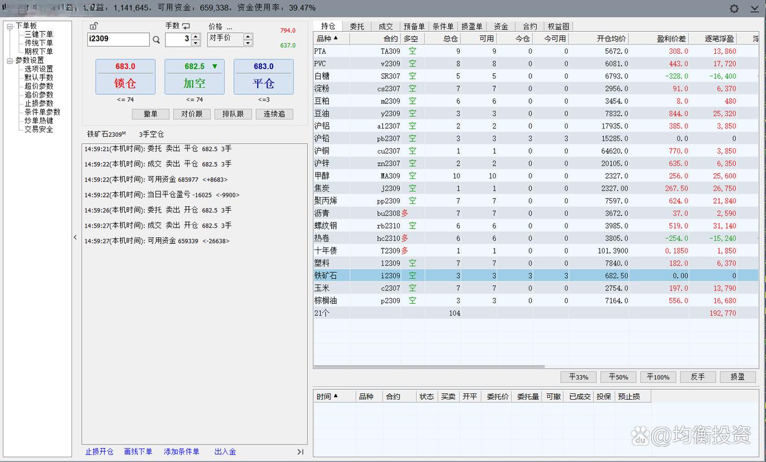Click the contract code input field i2309
Screen dimensions: 766x462
pos(118,39)
